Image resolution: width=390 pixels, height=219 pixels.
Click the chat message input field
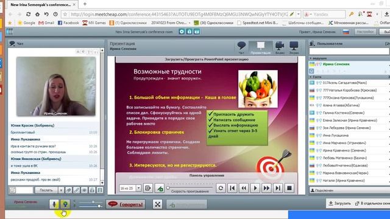click(24, 190)
